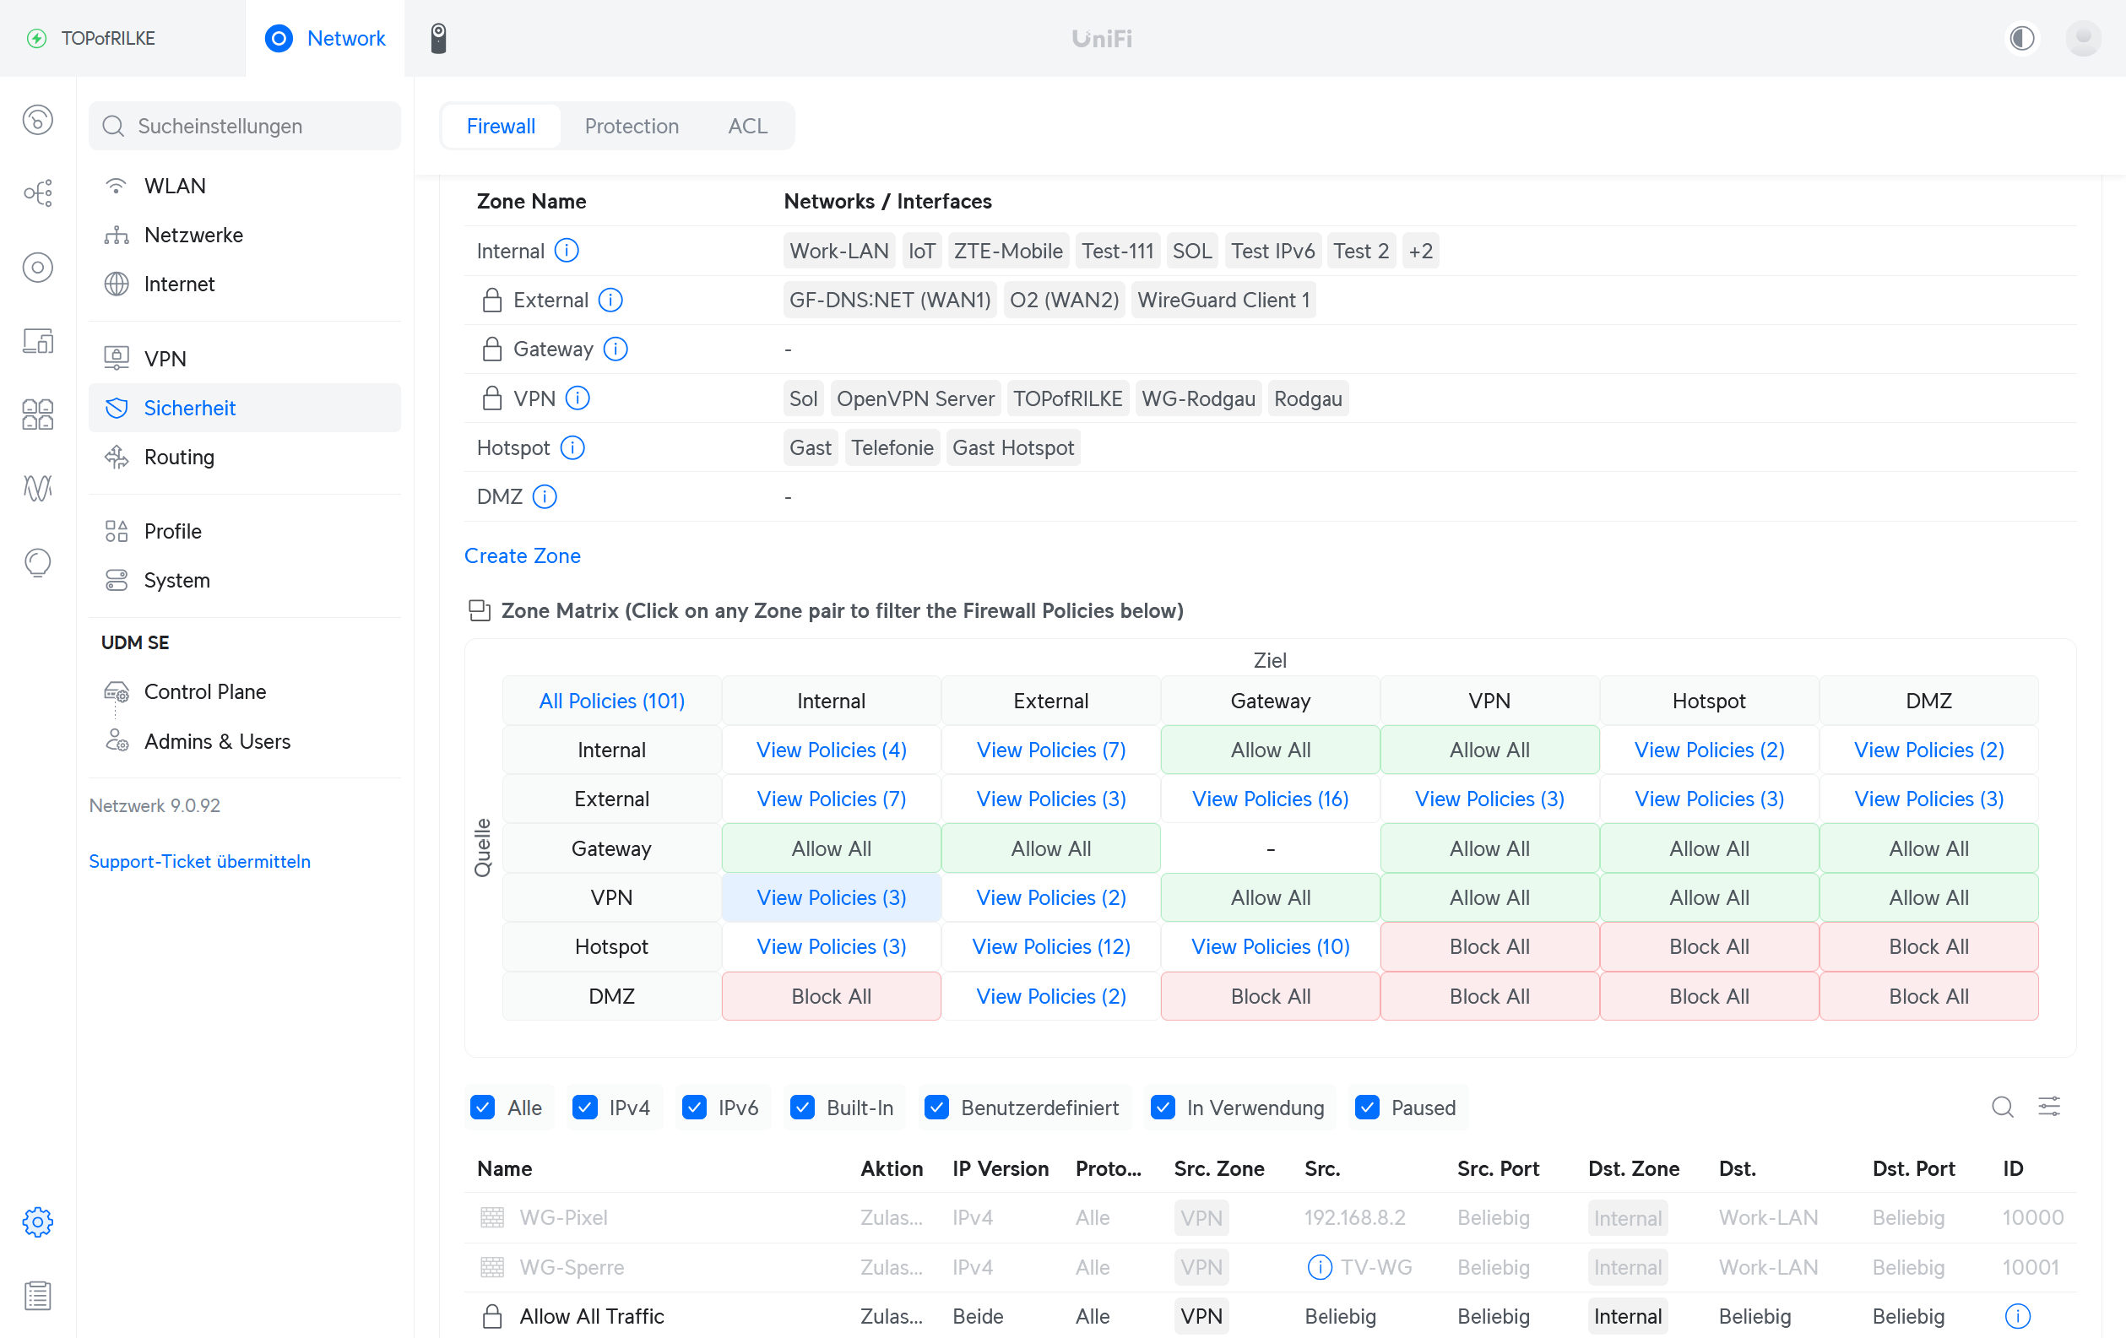Click the info icon in Allow All Traffic row
This screenshot has height=1338, width=2126.
pyautogui.click(x=2017, y=1316)
